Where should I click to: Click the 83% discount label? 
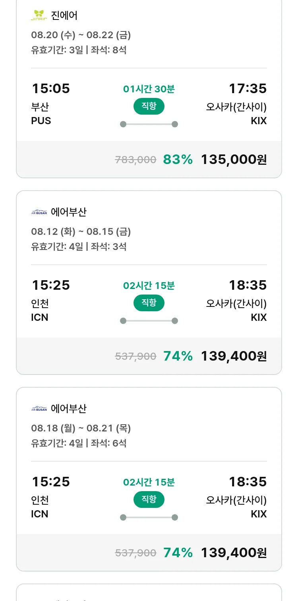click(178, 160)
